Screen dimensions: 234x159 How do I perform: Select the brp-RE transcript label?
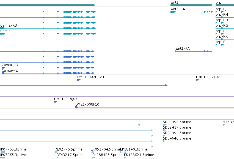[221, 31]
